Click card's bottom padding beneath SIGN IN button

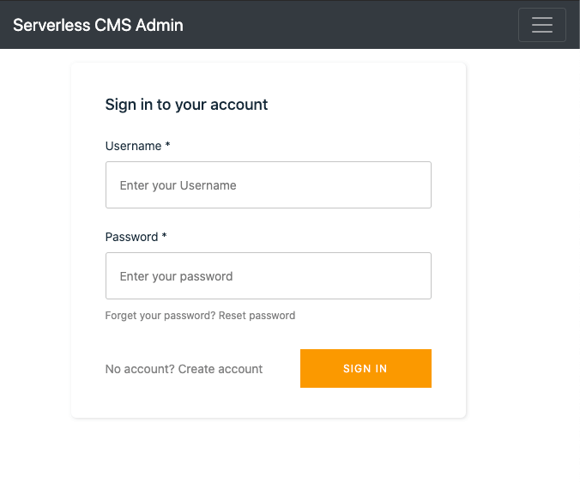(x=366, y=403)
